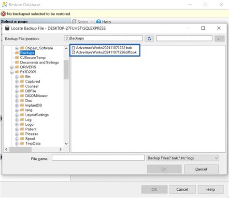The height and width of the screenshot is (198, 229).
Task: Click the database icon in Locate Backup File title
Action: coord(7,28)
